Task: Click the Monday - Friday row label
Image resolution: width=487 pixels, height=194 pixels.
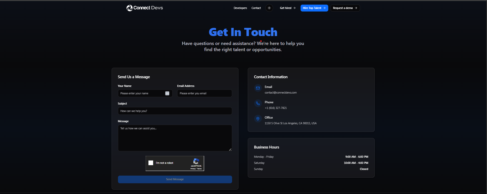Action: coord(264,157)
